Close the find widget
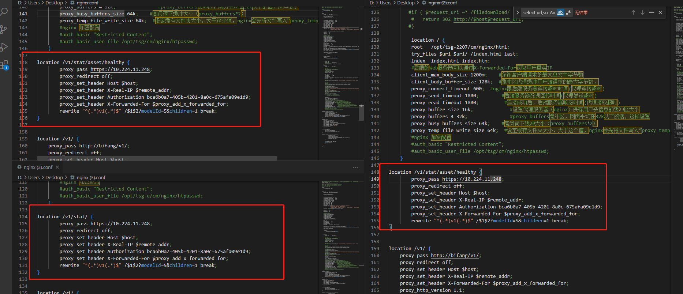 [660, 12]
